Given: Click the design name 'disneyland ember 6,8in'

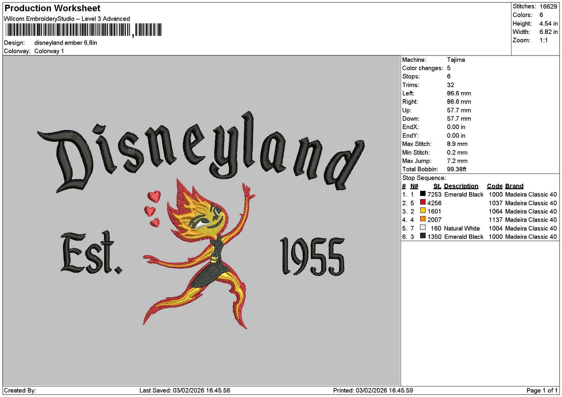Looking at the screenshot, I should (x=66, y=43).
